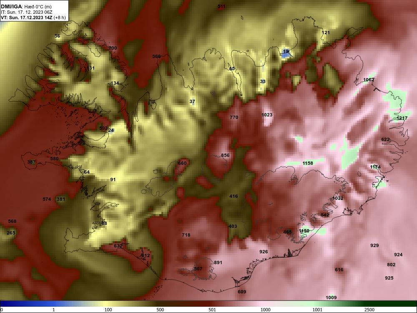The height and width of the screenshot is (313, 417).
Task: Pick the 88 value label
Action: tap(104, 223)
